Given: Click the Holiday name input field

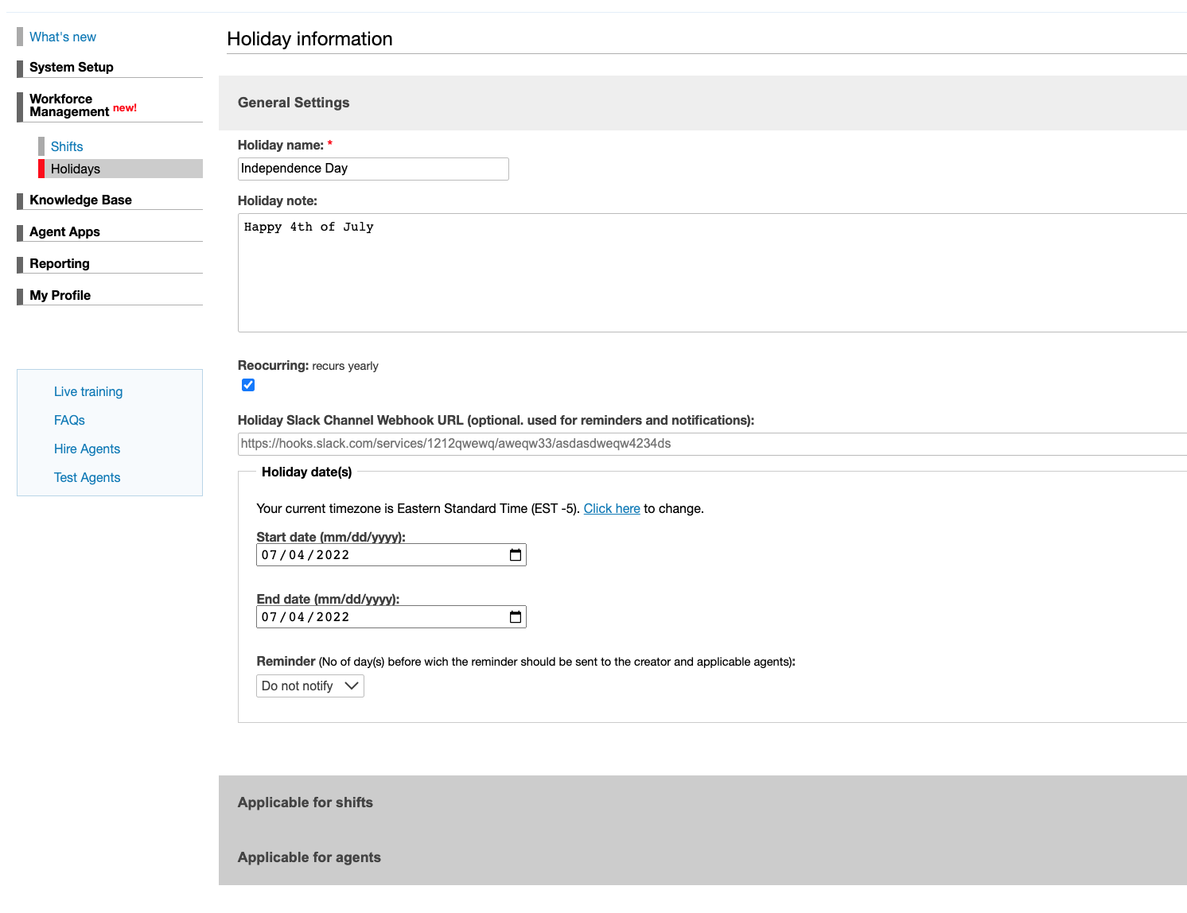Looking at the screenshot, I should (x=372, y=169).
